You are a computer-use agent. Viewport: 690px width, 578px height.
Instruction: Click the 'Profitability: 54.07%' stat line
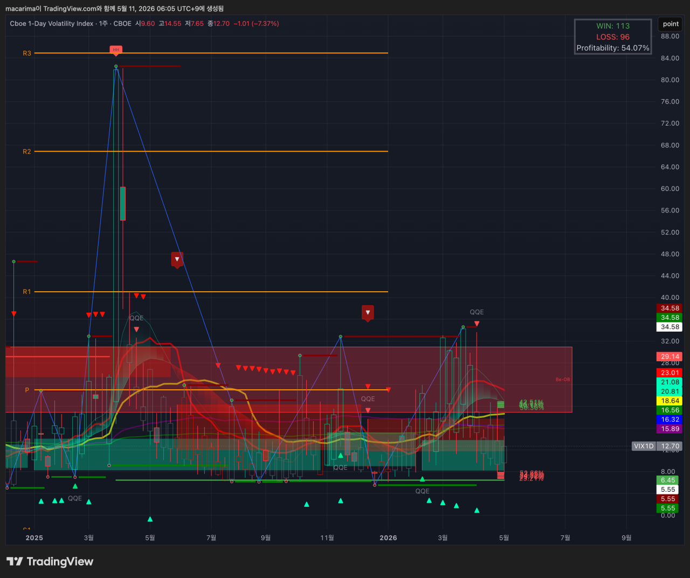(613, 48)
